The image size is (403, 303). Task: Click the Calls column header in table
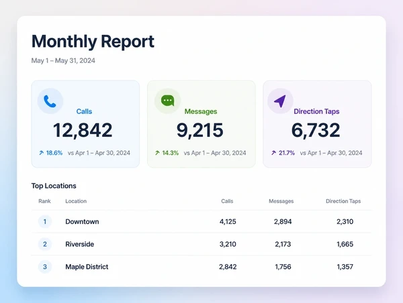[227, 201]
